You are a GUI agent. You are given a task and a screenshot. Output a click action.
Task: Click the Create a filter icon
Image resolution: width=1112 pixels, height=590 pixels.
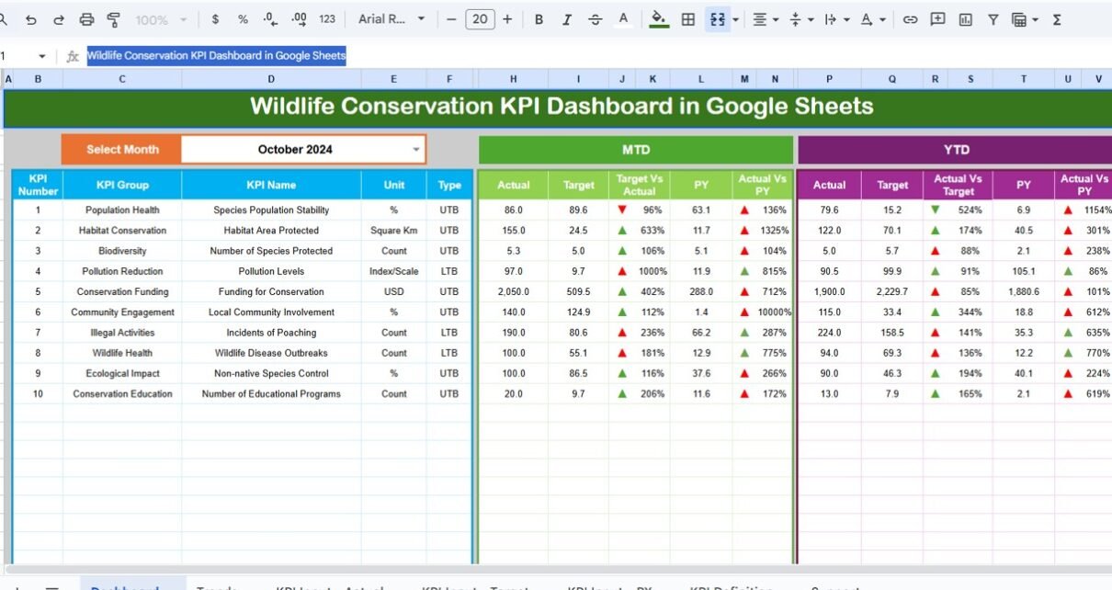pyautogui.click(x=993, y=19)
